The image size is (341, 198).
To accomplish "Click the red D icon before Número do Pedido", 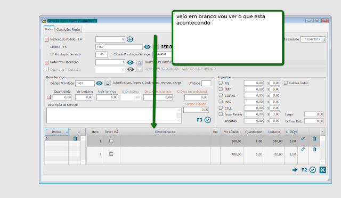I will pos(46,39).
